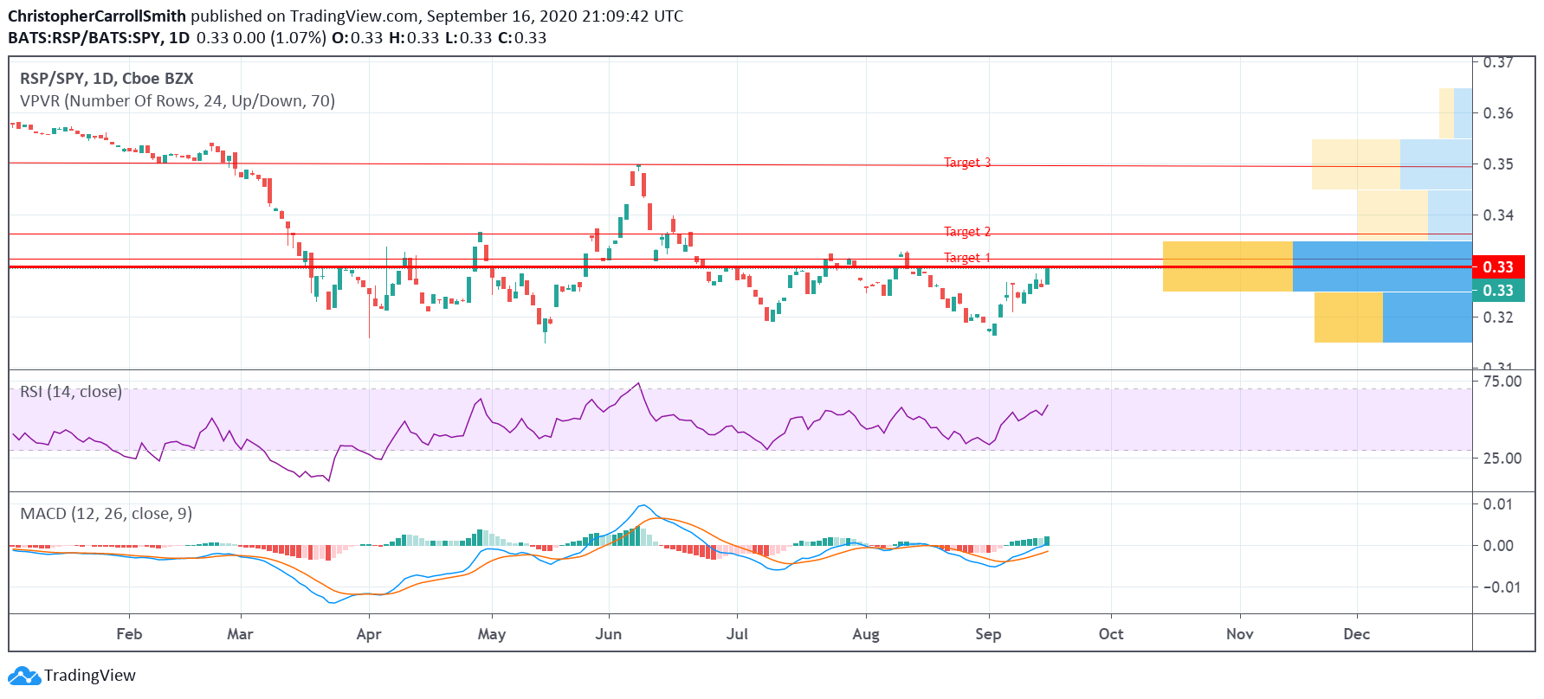Click the header C:0.33 close value
The image size is (1544, 699).
coord(522,38)
